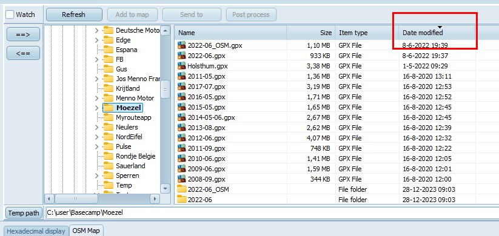Sort by the Size column header
Viewport: 499px width, 236px height.
(x=311, y=33)
